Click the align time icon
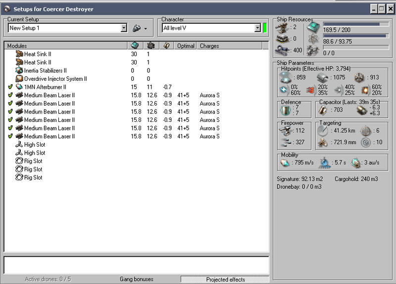Viewport: 396px width, 284px height. pyautogui.click(x=325, y=163)
